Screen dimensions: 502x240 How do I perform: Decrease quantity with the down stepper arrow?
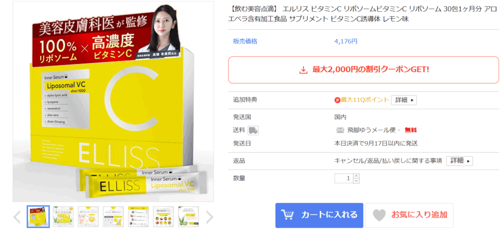(x=357, y=181)
